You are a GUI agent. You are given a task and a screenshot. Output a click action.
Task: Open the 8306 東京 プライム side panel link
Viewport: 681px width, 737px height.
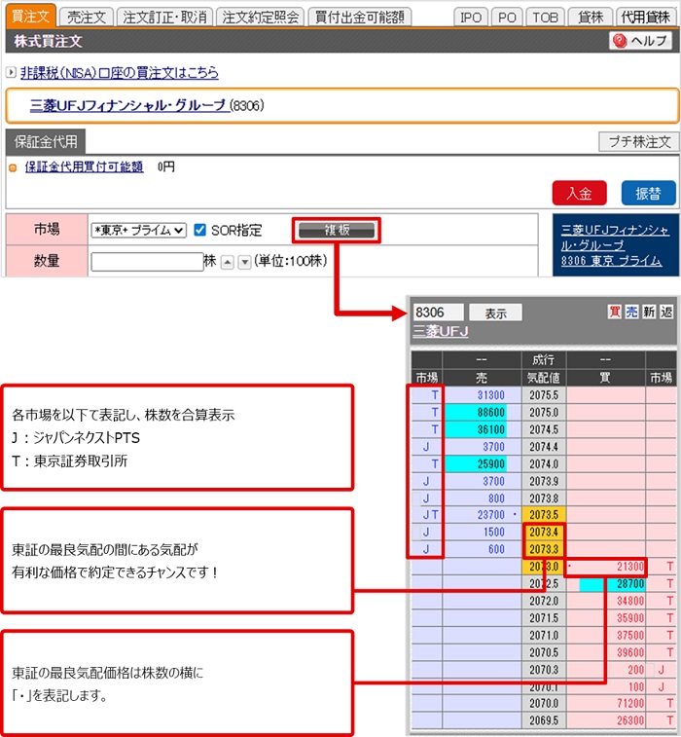click(x=612, y=260)
